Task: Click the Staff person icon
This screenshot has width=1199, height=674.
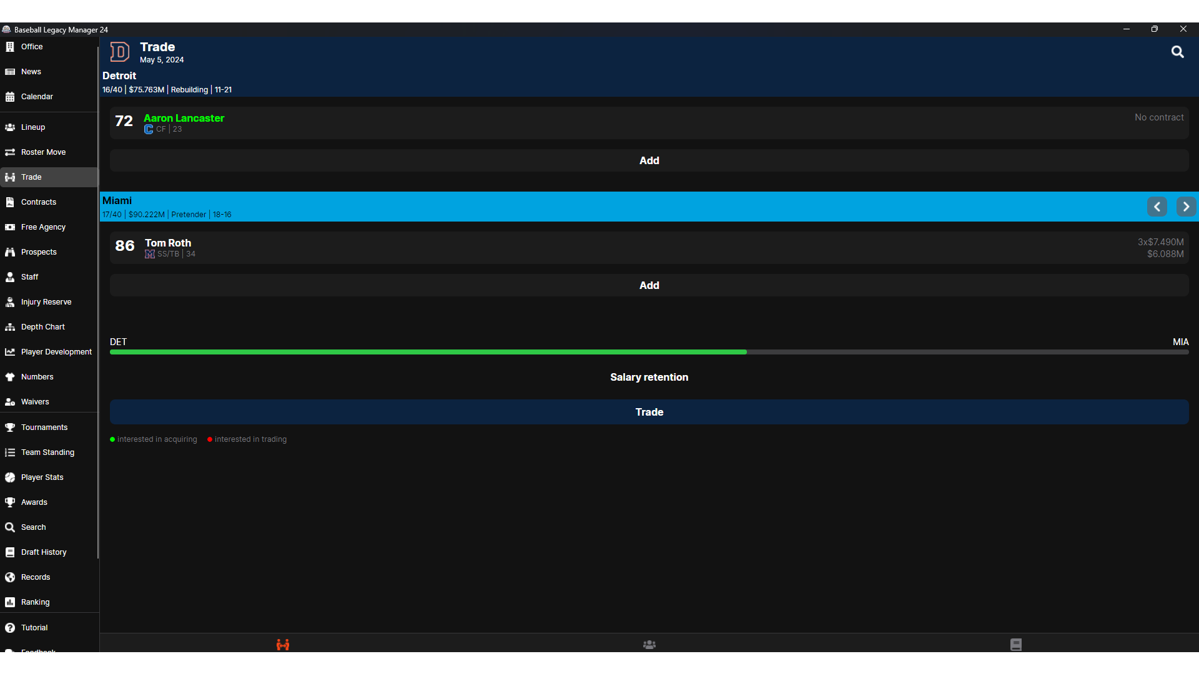Action: click(x=10, y=277)
